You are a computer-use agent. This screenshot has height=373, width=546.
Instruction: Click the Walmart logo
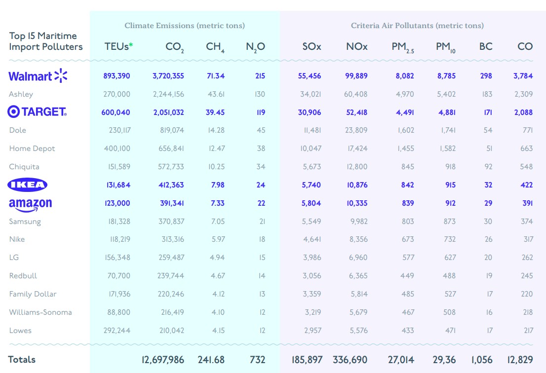[x=38, y=76]
